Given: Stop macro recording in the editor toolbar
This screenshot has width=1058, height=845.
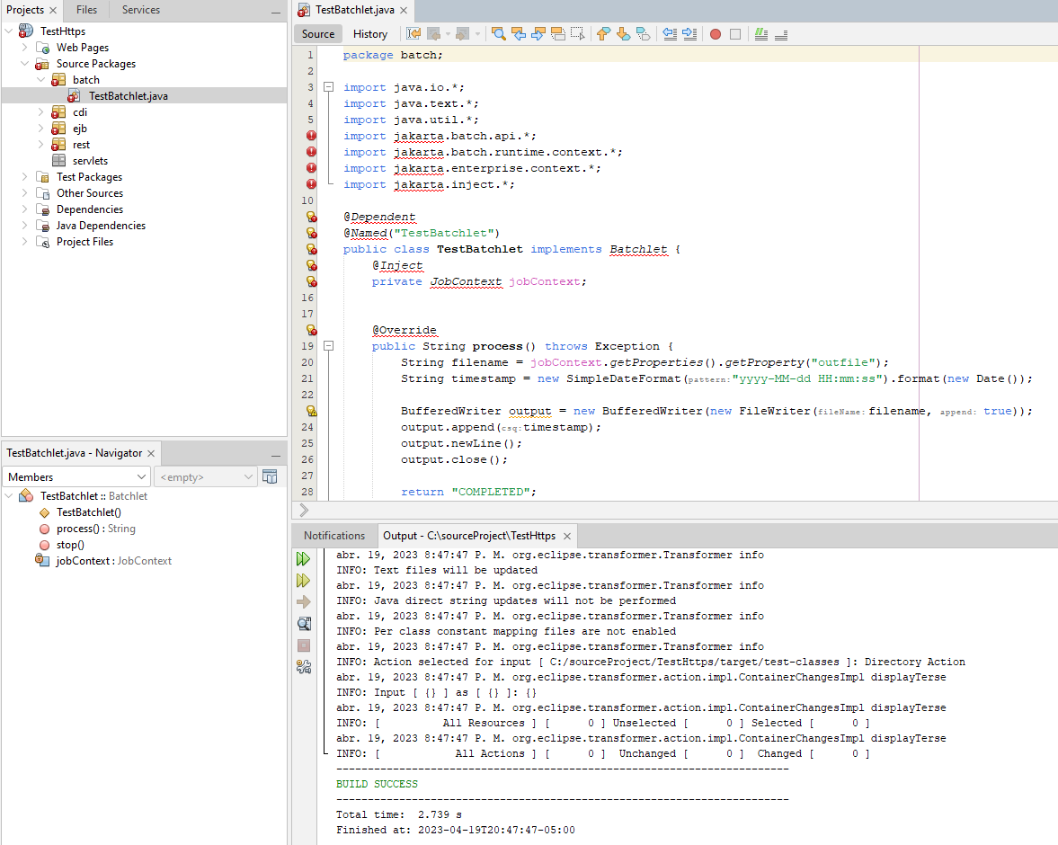Looking at the screenshot, I should (736, 34).
